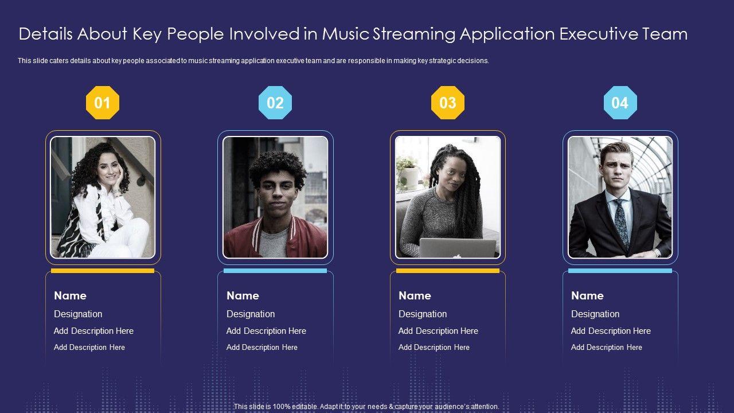Click the '100% editable' footer text
The width and height of the screenshot is (734, 413).
[366, 407]
